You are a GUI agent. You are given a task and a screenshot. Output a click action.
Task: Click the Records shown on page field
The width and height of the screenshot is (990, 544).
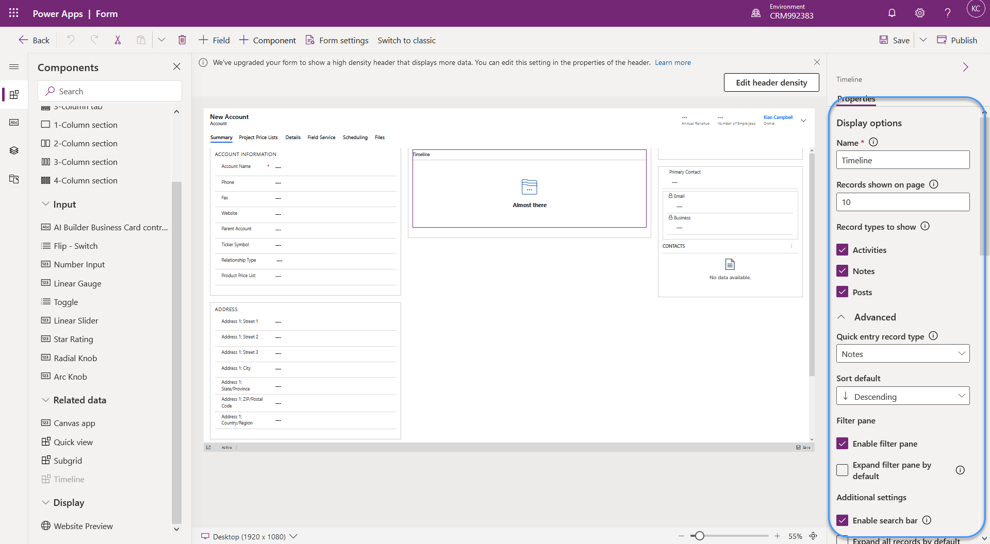click(902, 202)
